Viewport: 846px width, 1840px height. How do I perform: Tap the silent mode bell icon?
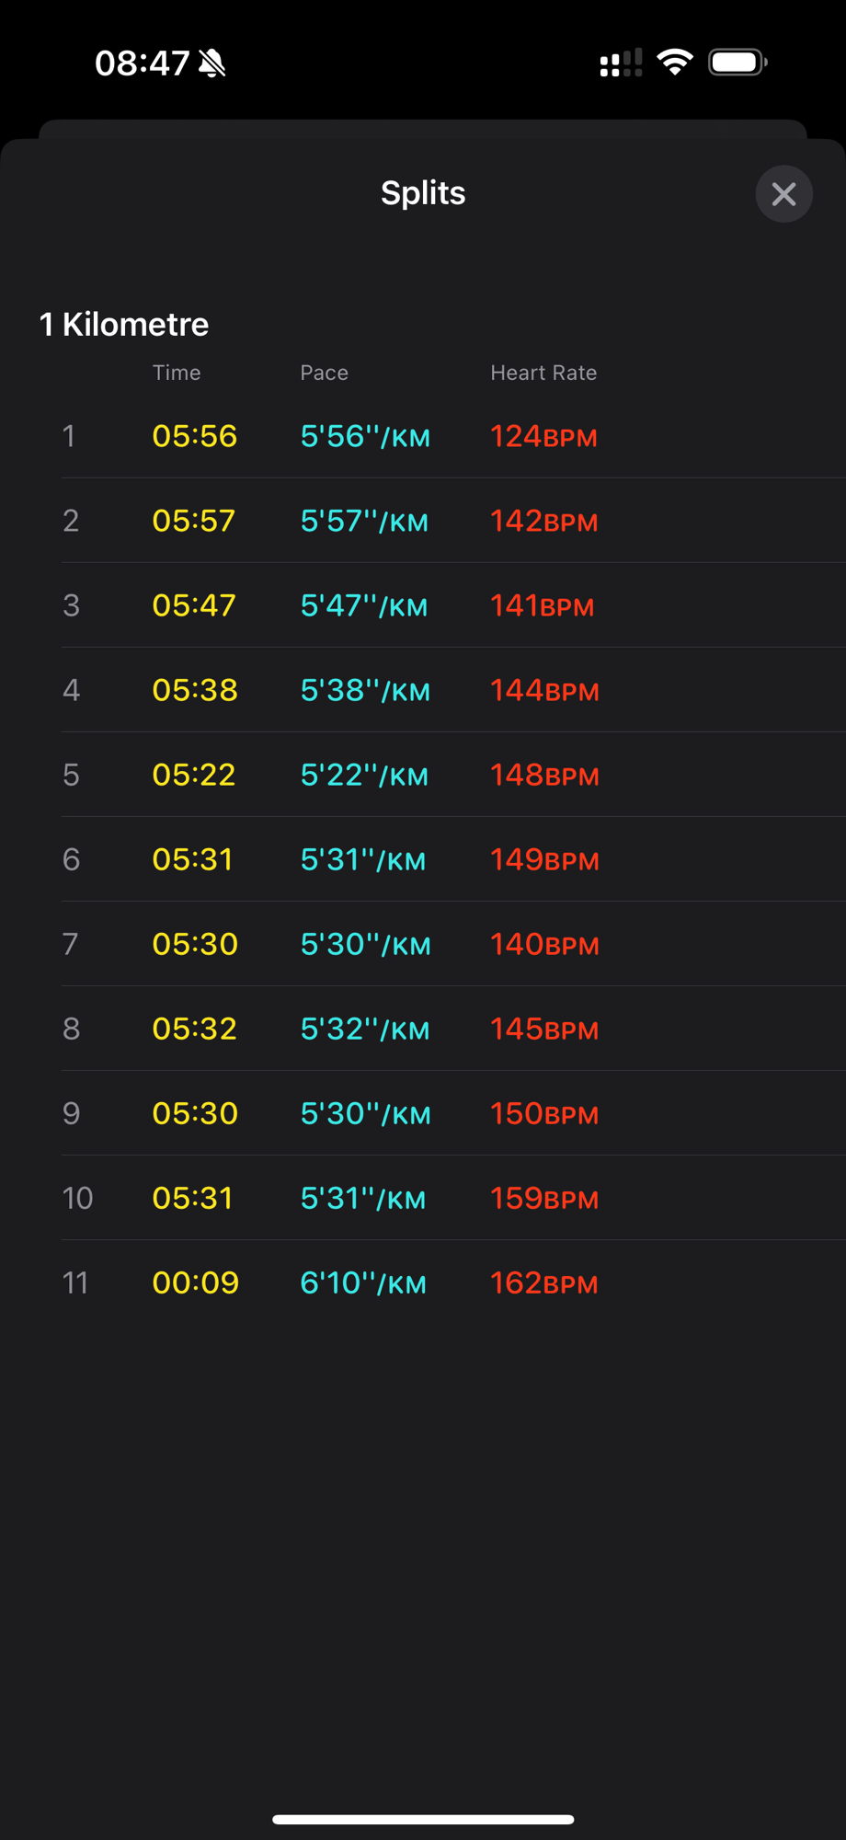click(x=212, y=63)
